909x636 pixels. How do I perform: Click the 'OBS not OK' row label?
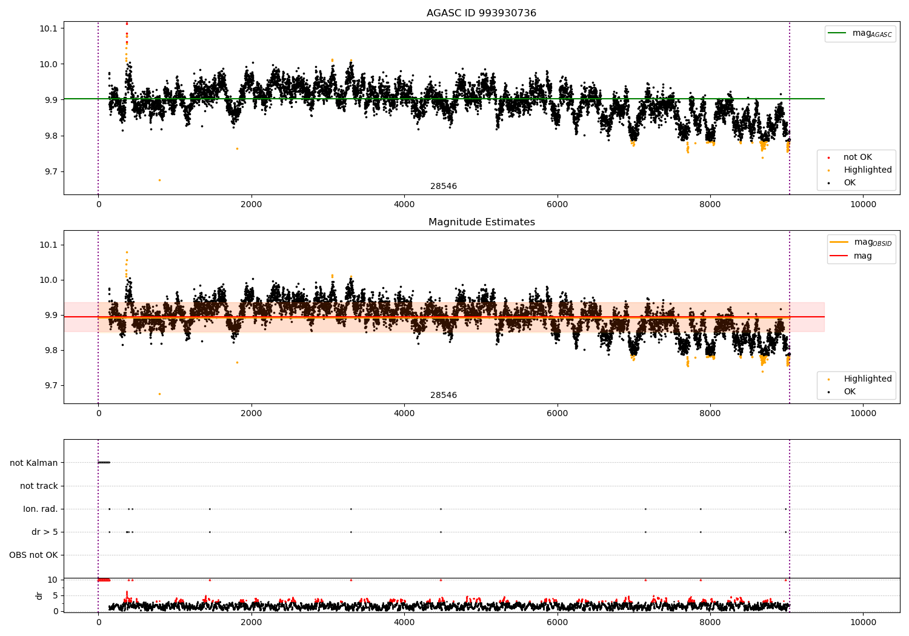(34, 555)
